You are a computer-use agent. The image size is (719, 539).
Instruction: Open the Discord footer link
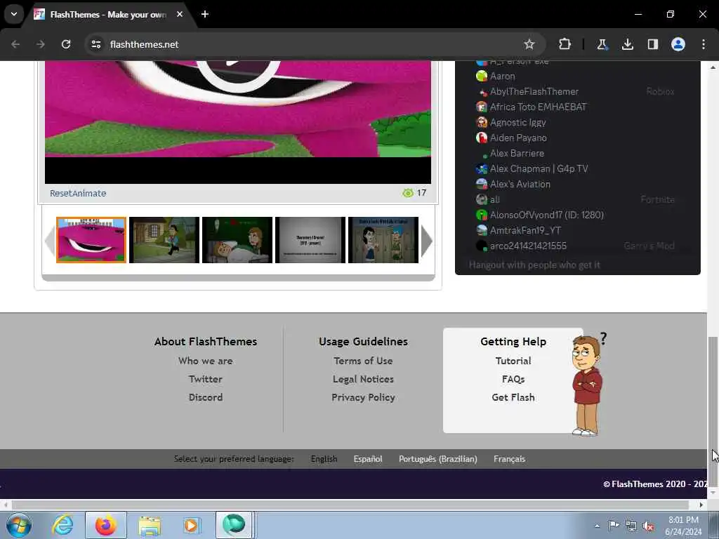(206, 397)
